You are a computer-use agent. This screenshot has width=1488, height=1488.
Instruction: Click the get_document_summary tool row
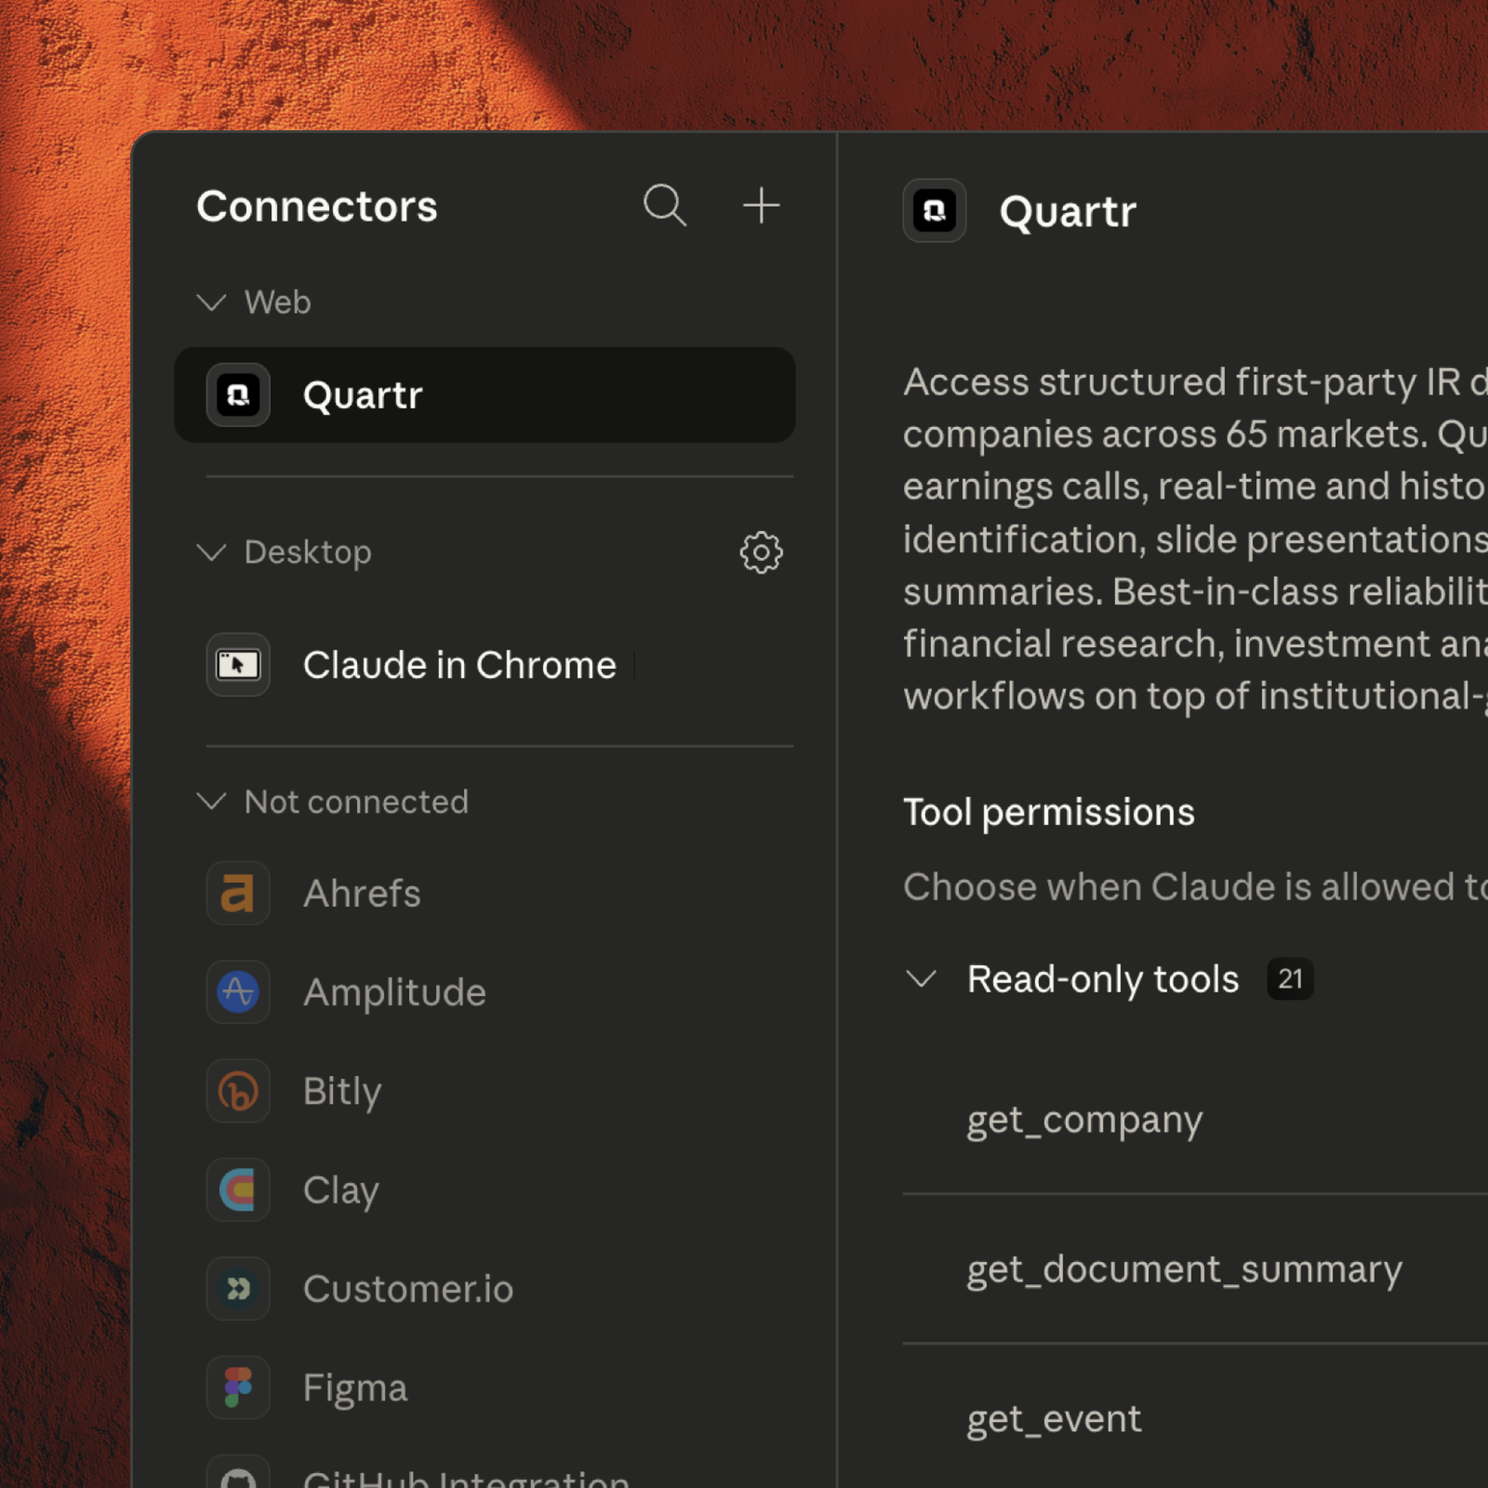tap(1195, 1269)
